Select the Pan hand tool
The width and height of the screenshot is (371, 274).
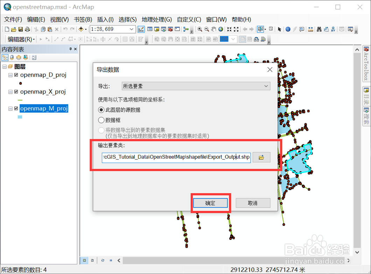tap(213, 29)
